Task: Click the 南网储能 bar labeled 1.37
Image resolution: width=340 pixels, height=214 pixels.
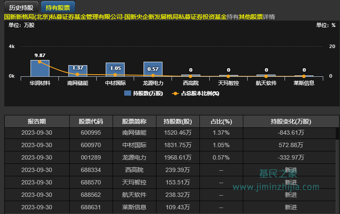Action: tap(78, 71)
